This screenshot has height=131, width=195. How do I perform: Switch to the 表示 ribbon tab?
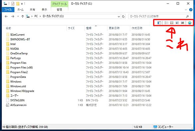coord(44,10)
